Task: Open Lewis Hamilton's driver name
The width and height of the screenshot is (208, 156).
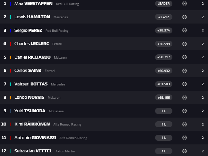Action: [32, 17]
